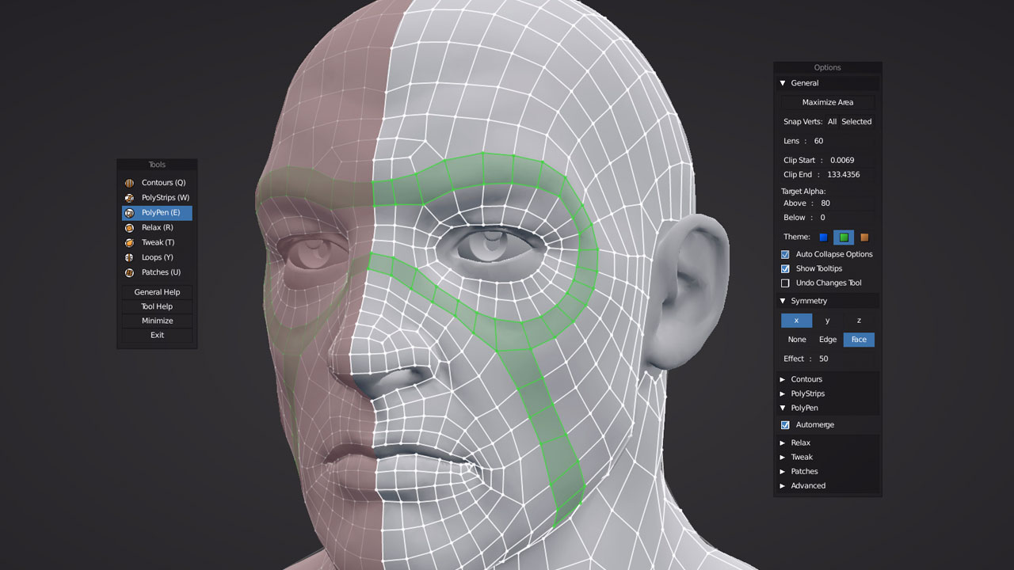Select the PolyStrips tool icon

(x=129, y=197)
